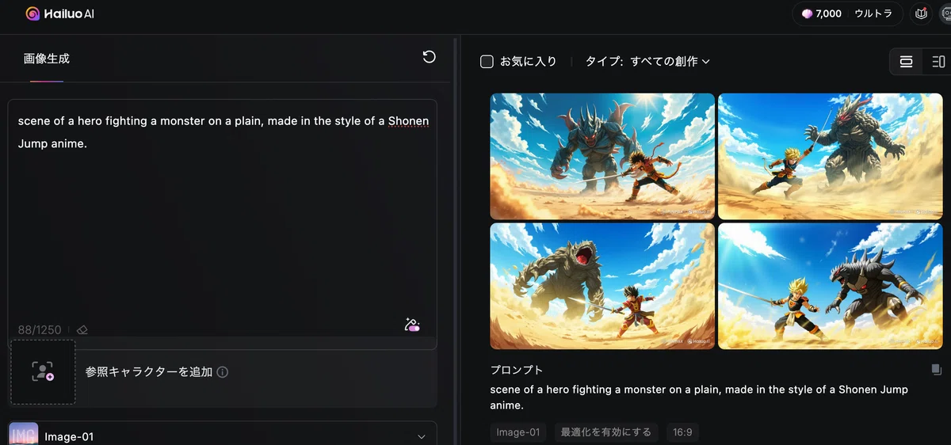Check the お気に入り checkbox

coord(487,61)
